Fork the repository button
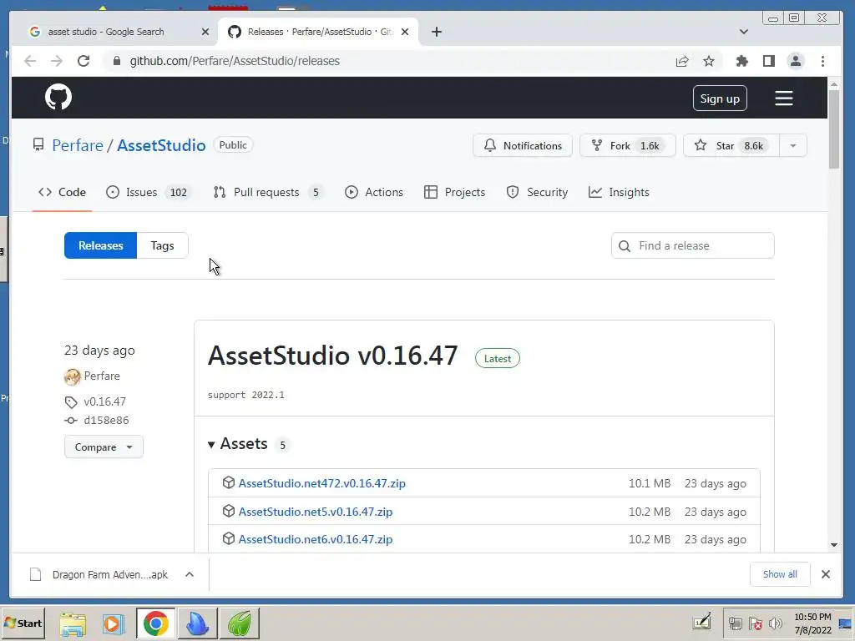The width and height of the screenshot is (855, 641). pyautogui.click(x=628, y=145)
